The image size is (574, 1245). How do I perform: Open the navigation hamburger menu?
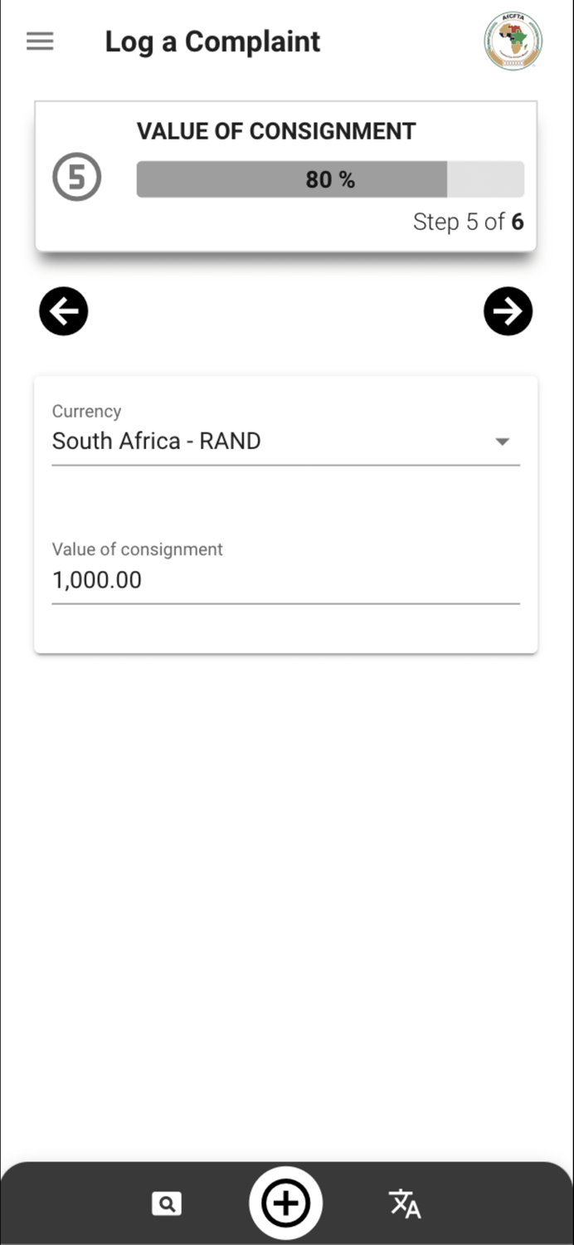[39, 41]
